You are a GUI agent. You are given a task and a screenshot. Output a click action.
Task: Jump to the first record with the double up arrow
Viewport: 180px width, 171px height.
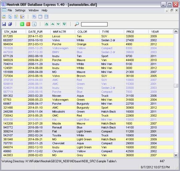pos(46,24)
